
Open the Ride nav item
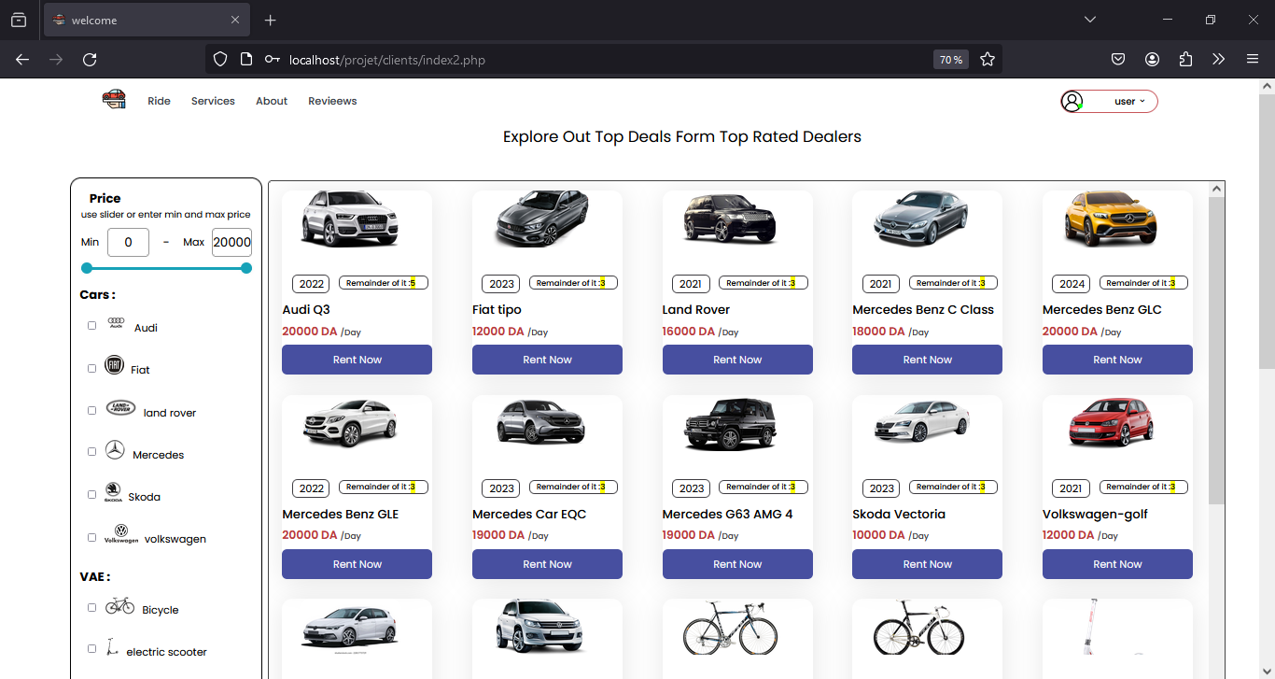tap(159, 101)
